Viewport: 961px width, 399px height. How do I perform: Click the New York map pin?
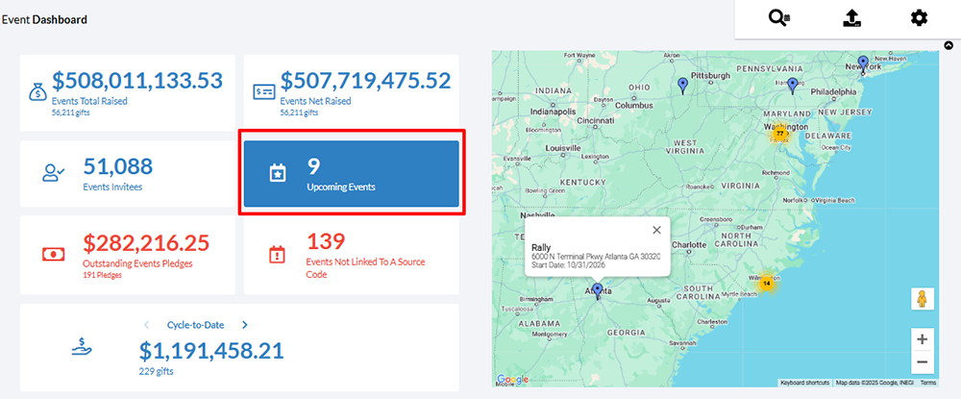tap(863, 63)
